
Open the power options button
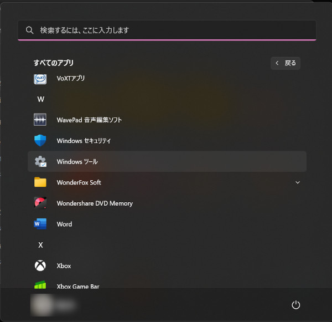(296, 305)
